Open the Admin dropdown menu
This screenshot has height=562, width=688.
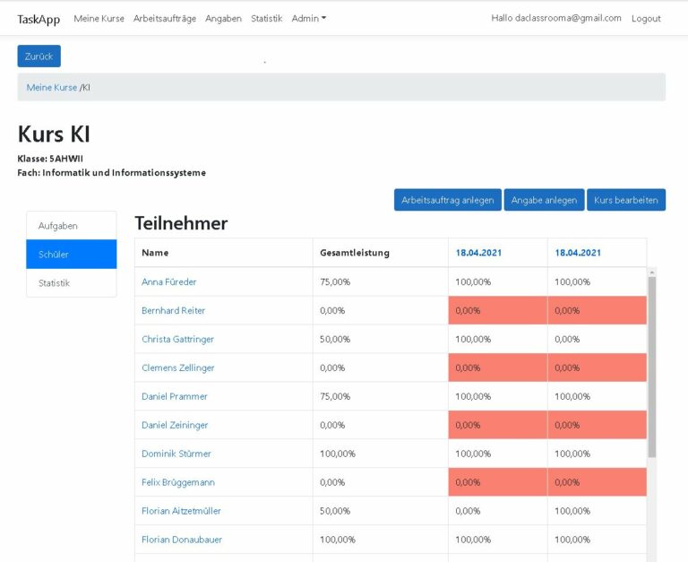point(308,19)
